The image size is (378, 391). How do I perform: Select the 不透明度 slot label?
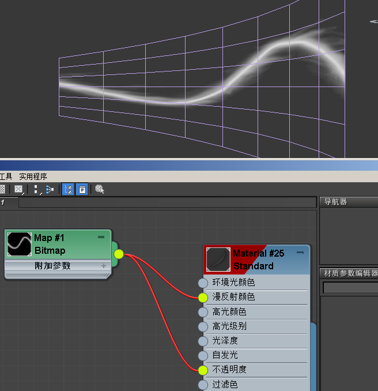[229, 370]
